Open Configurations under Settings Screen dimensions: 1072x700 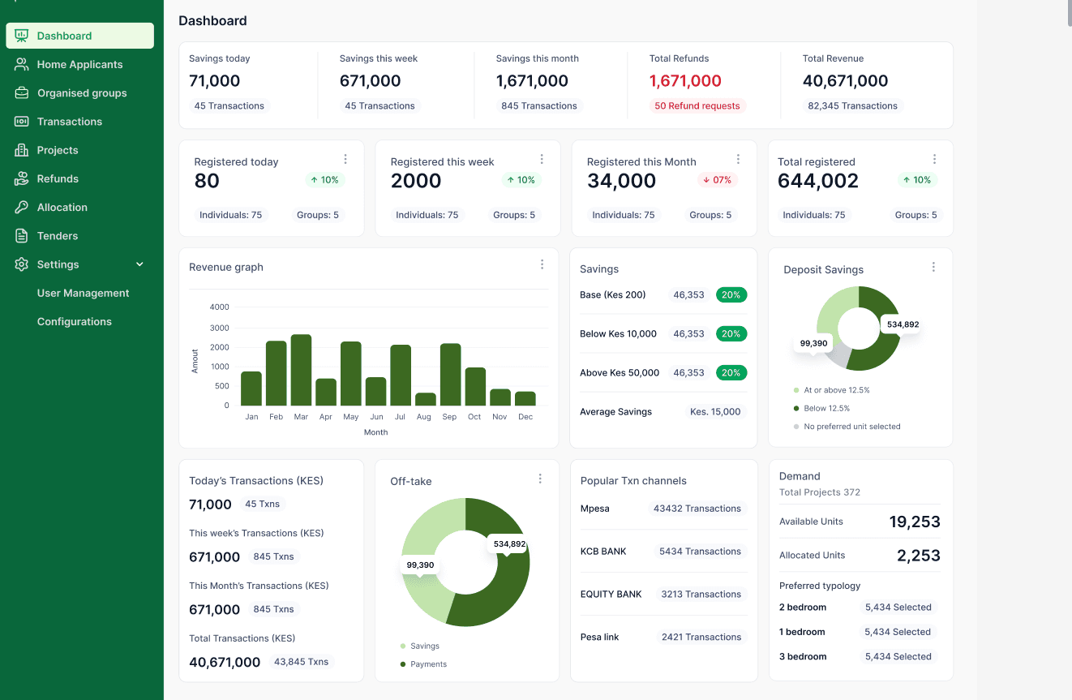[x=75, y=321]
